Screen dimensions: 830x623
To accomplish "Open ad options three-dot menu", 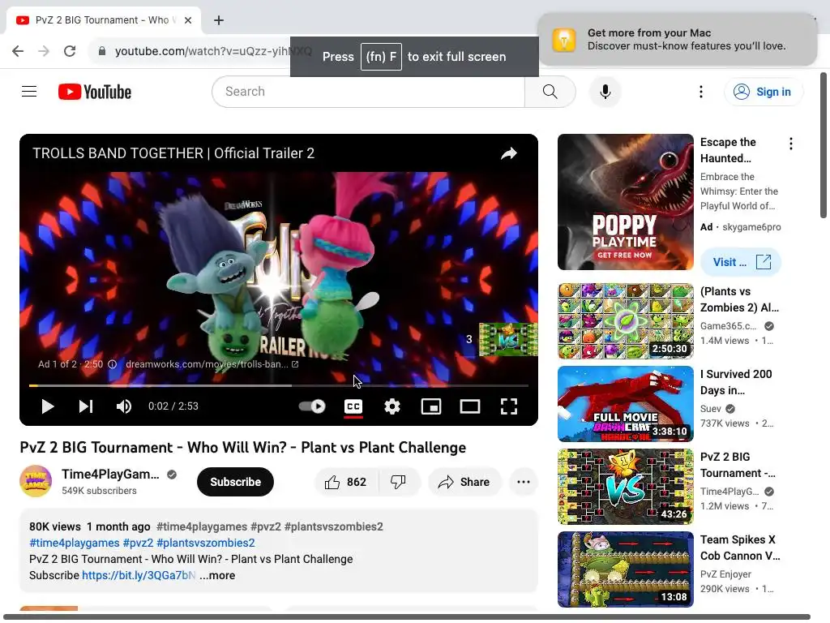I will coord(791,144).
